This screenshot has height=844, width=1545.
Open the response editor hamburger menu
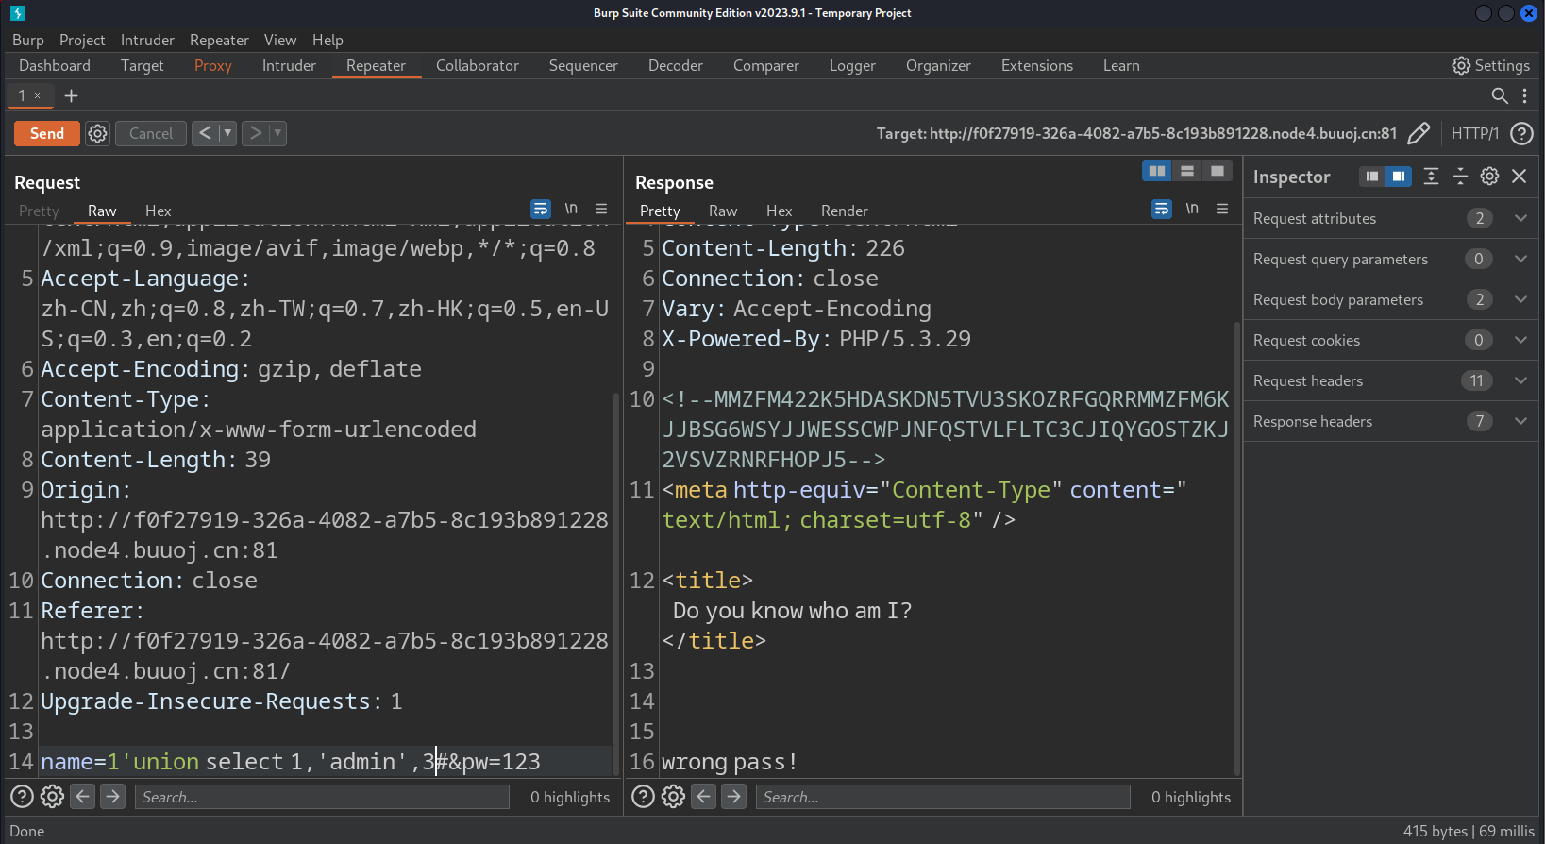tap(1222, 209)
